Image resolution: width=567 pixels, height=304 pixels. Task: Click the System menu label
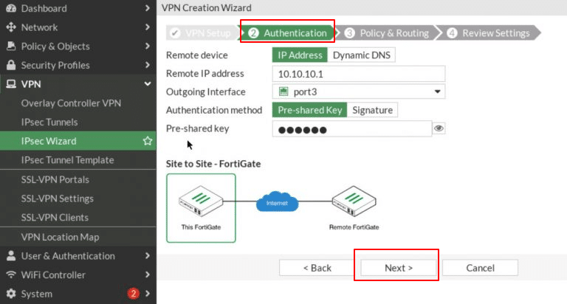36,294
